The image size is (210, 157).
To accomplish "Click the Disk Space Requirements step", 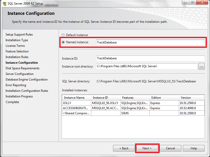I will tap(23, 68).
